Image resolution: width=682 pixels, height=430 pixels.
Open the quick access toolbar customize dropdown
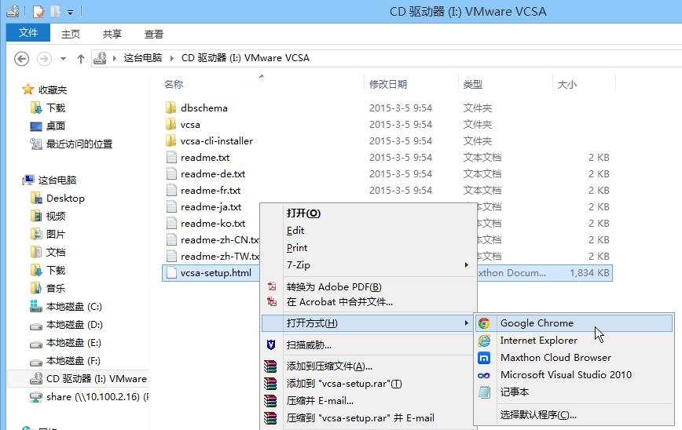[x=70, y=12]
